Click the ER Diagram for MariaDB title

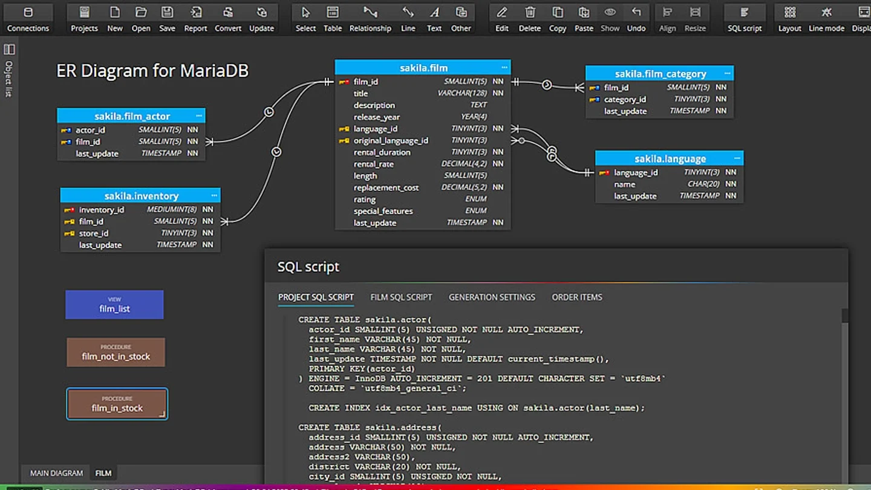pyautogui.click(x=152, y=71)
